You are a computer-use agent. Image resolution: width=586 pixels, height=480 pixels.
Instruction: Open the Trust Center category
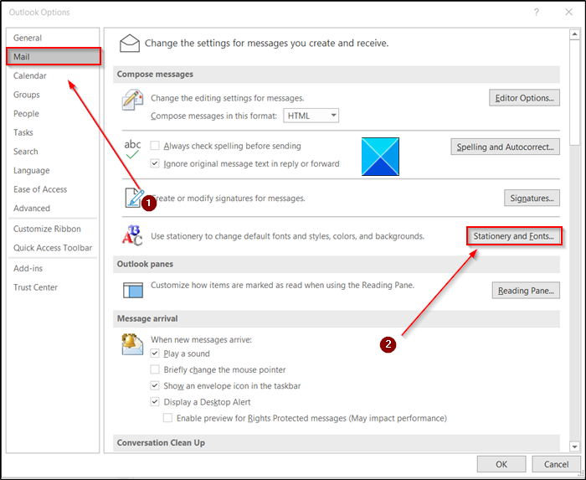(53, 287)
